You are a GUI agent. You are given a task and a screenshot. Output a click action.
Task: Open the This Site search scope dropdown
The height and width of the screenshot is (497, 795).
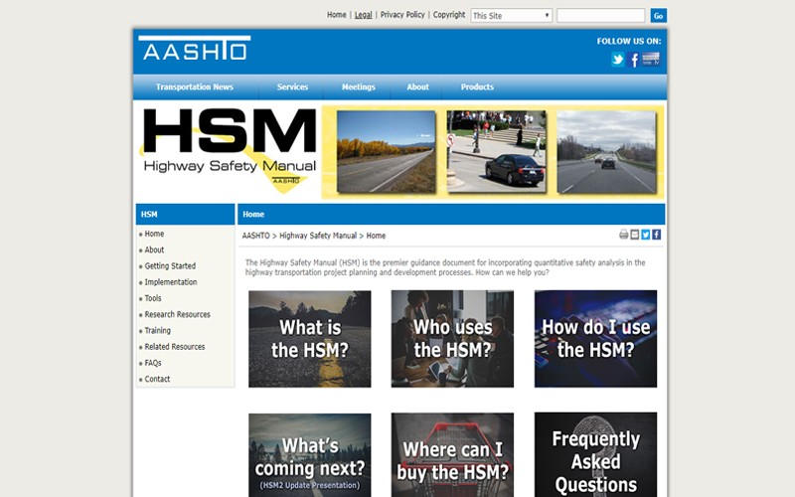click(x=511, y=16)
